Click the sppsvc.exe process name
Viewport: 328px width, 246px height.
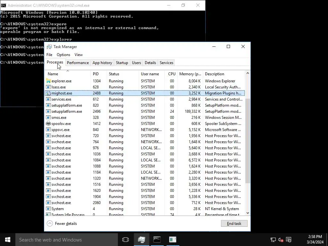coord(61,130)
